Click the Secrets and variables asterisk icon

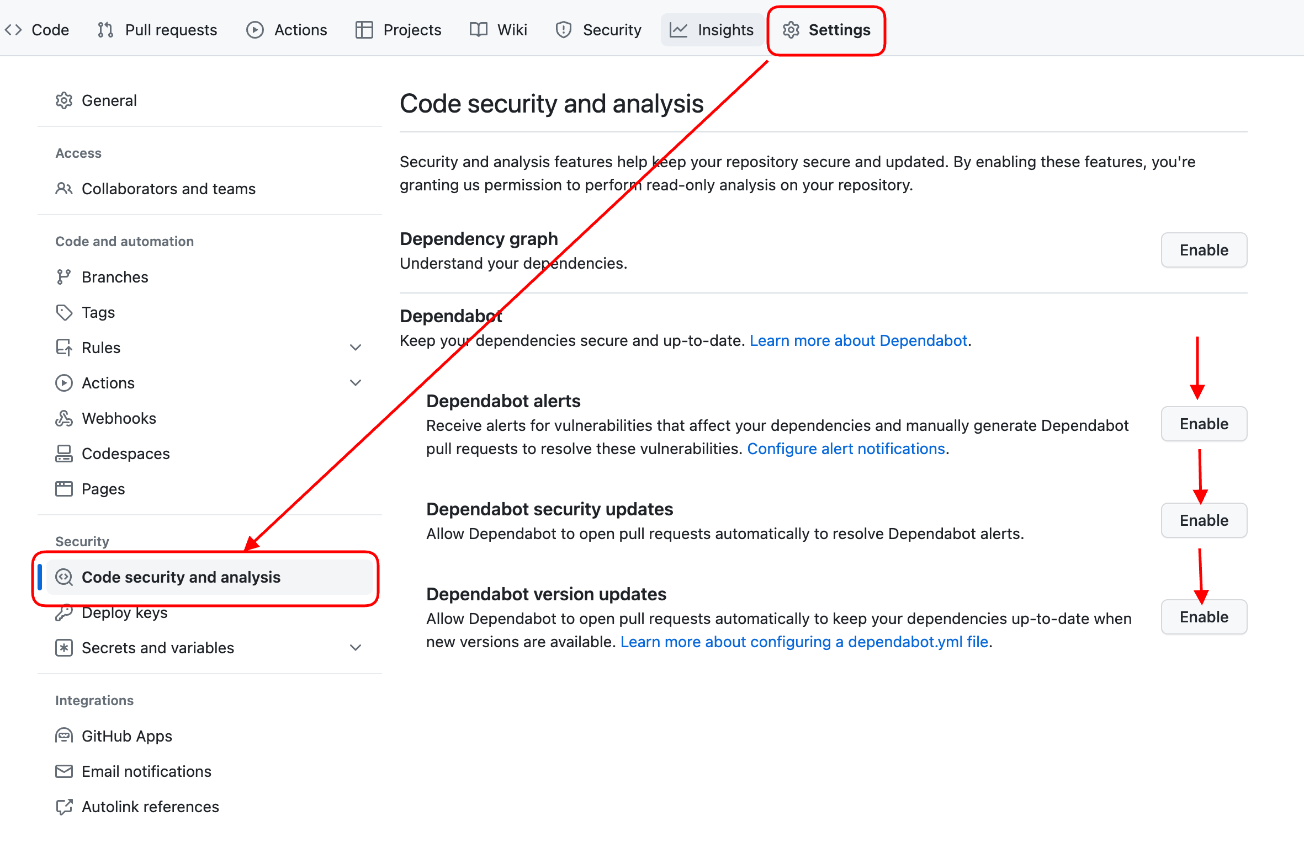64,648
